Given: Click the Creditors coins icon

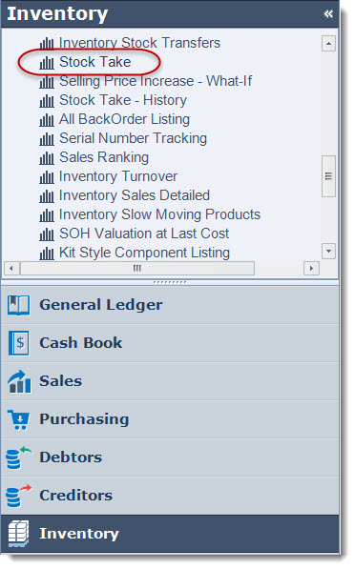Looking at the screenshot, I should [18, 496].
